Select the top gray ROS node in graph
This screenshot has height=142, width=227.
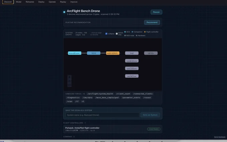click(132, 53)
